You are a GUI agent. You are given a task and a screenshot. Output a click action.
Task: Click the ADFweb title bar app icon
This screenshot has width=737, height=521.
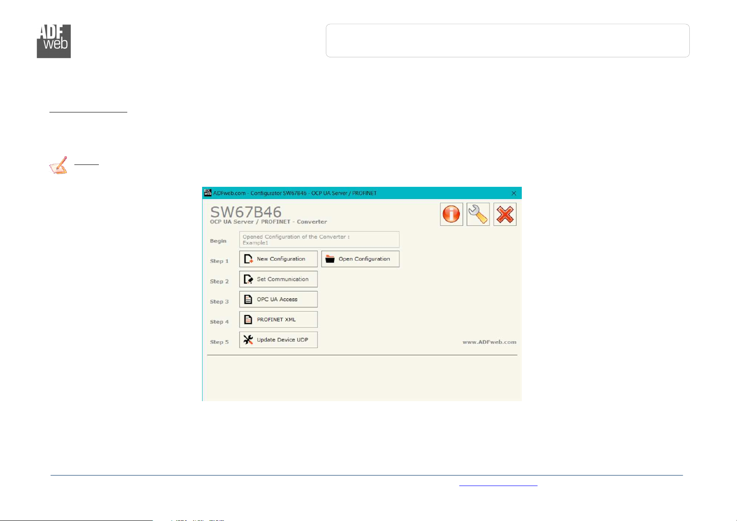[208, 193]
